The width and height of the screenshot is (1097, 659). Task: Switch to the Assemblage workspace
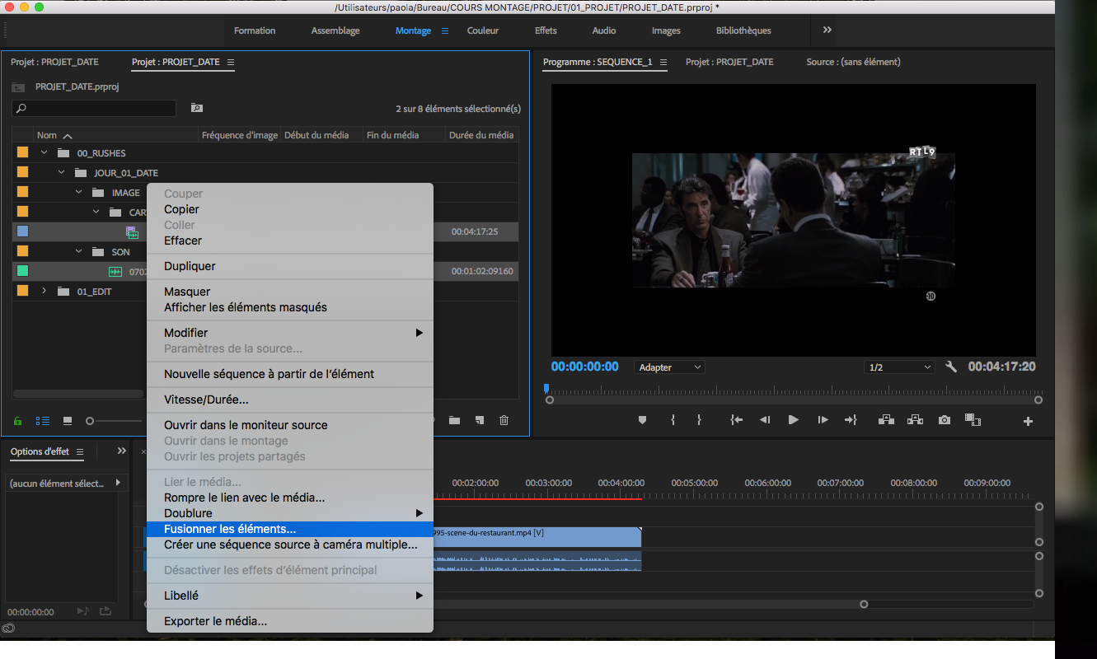[x=335, y=30]
